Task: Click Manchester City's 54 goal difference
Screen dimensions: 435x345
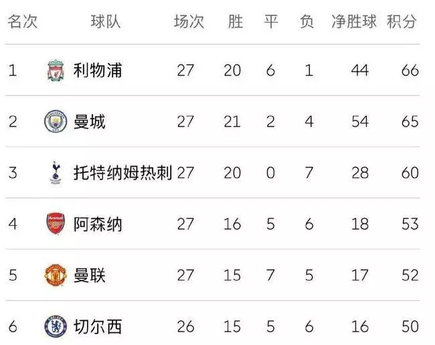Action: point(360,121)
